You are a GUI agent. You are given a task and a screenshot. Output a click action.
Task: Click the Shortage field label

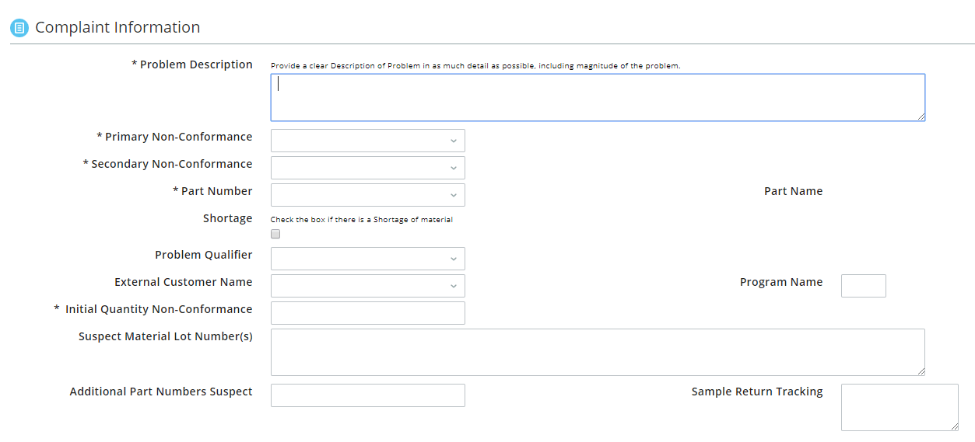(x=228, y=218)
